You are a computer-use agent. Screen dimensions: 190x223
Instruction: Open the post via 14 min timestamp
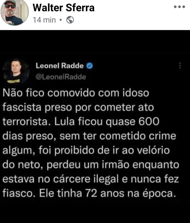pos(44,20)
